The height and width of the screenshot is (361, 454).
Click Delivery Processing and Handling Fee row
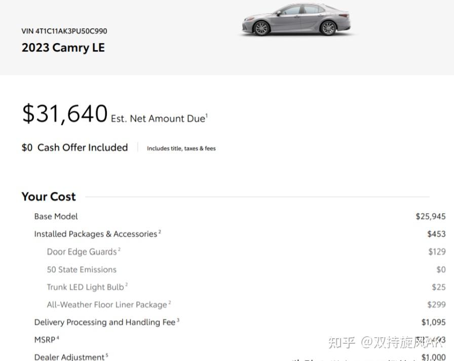(x=240, y=322)
